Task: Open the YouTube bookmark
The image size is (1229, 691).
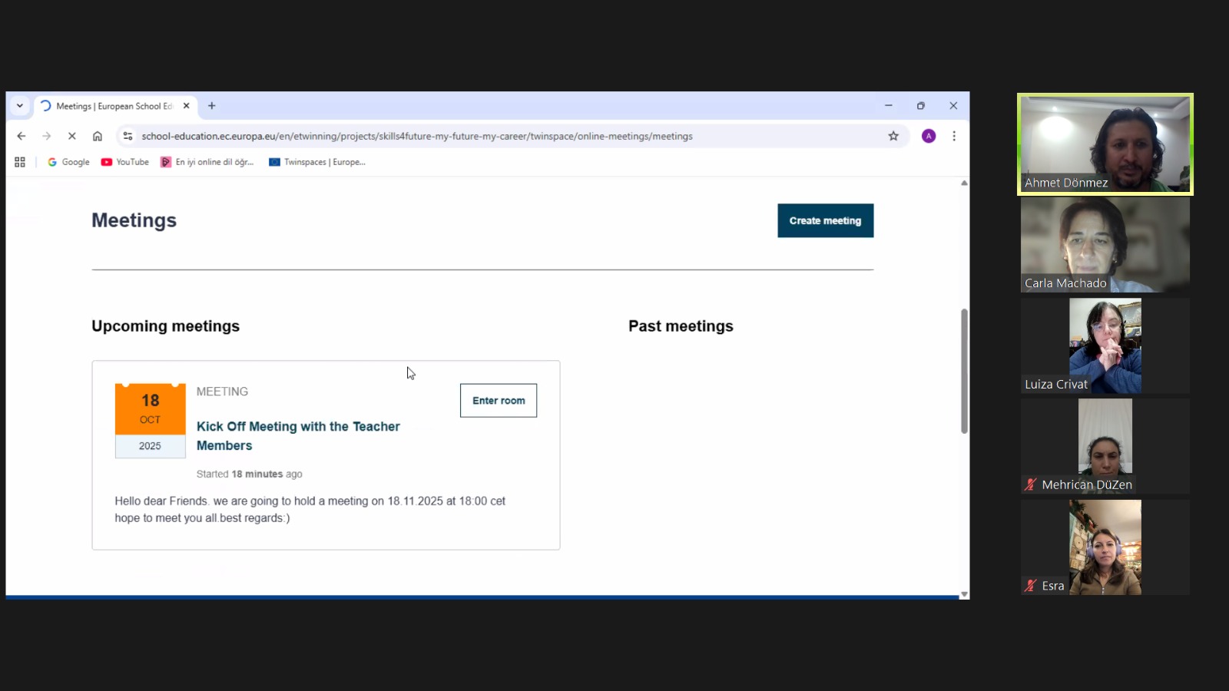Action: tap(125, 162)
